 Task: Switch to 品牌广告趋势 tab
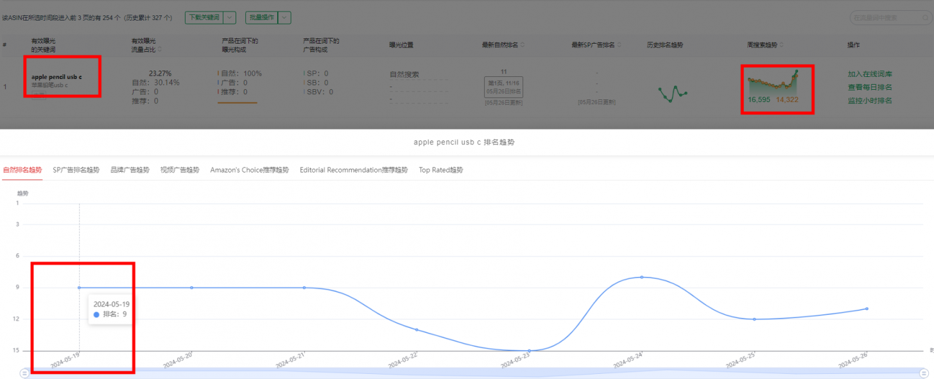click(x=130, y=170)
